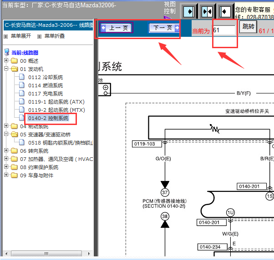This screenshot has width=274, height=260.
Task: Expand the 04 制动系统 folder
Action: coord(6,125)
